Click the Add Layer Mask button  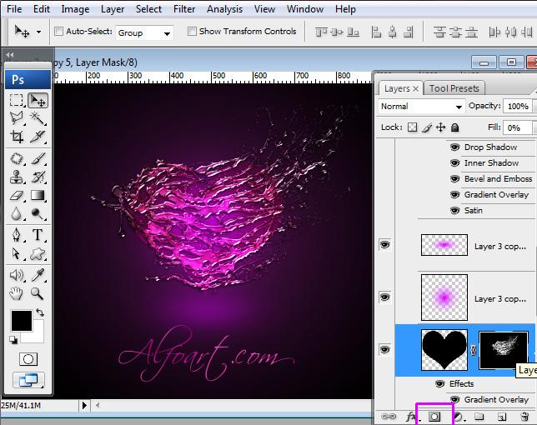pyautogui.click(x=434, y=416)
